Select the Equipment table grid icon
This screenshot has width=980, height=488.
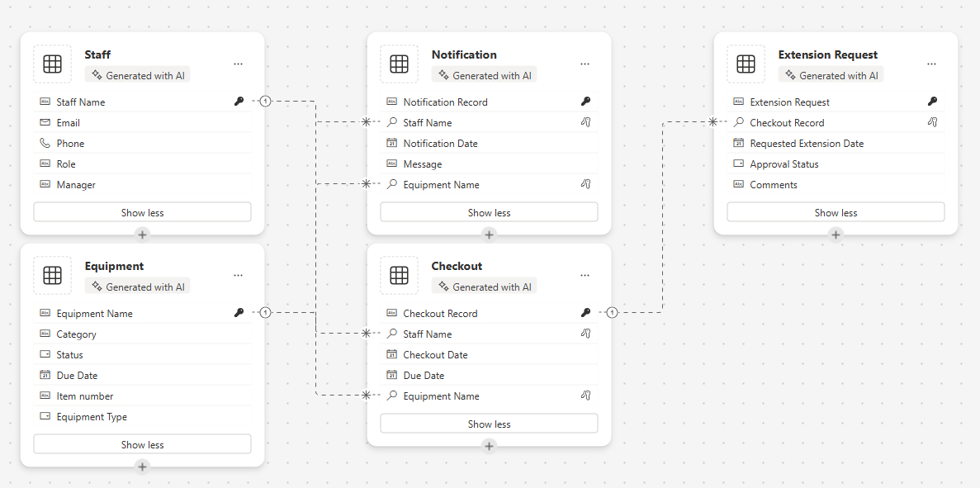tap(52, 275)
